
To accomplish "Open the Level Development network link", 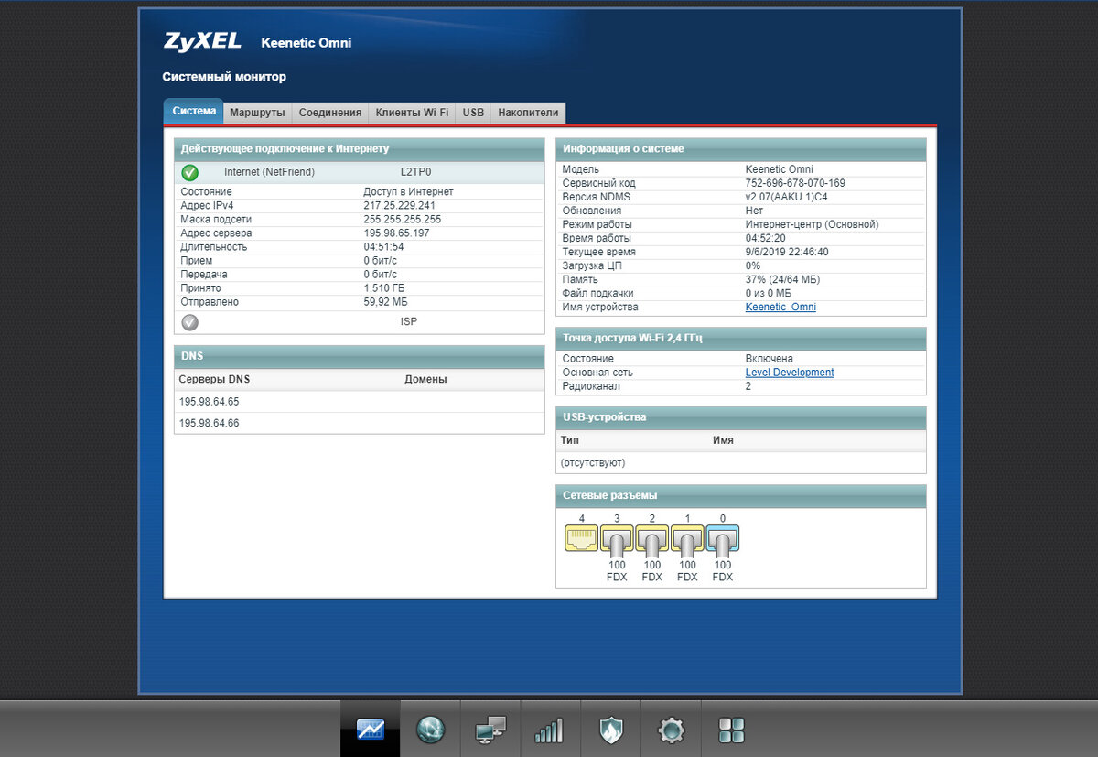I will [x=790, y=373].
